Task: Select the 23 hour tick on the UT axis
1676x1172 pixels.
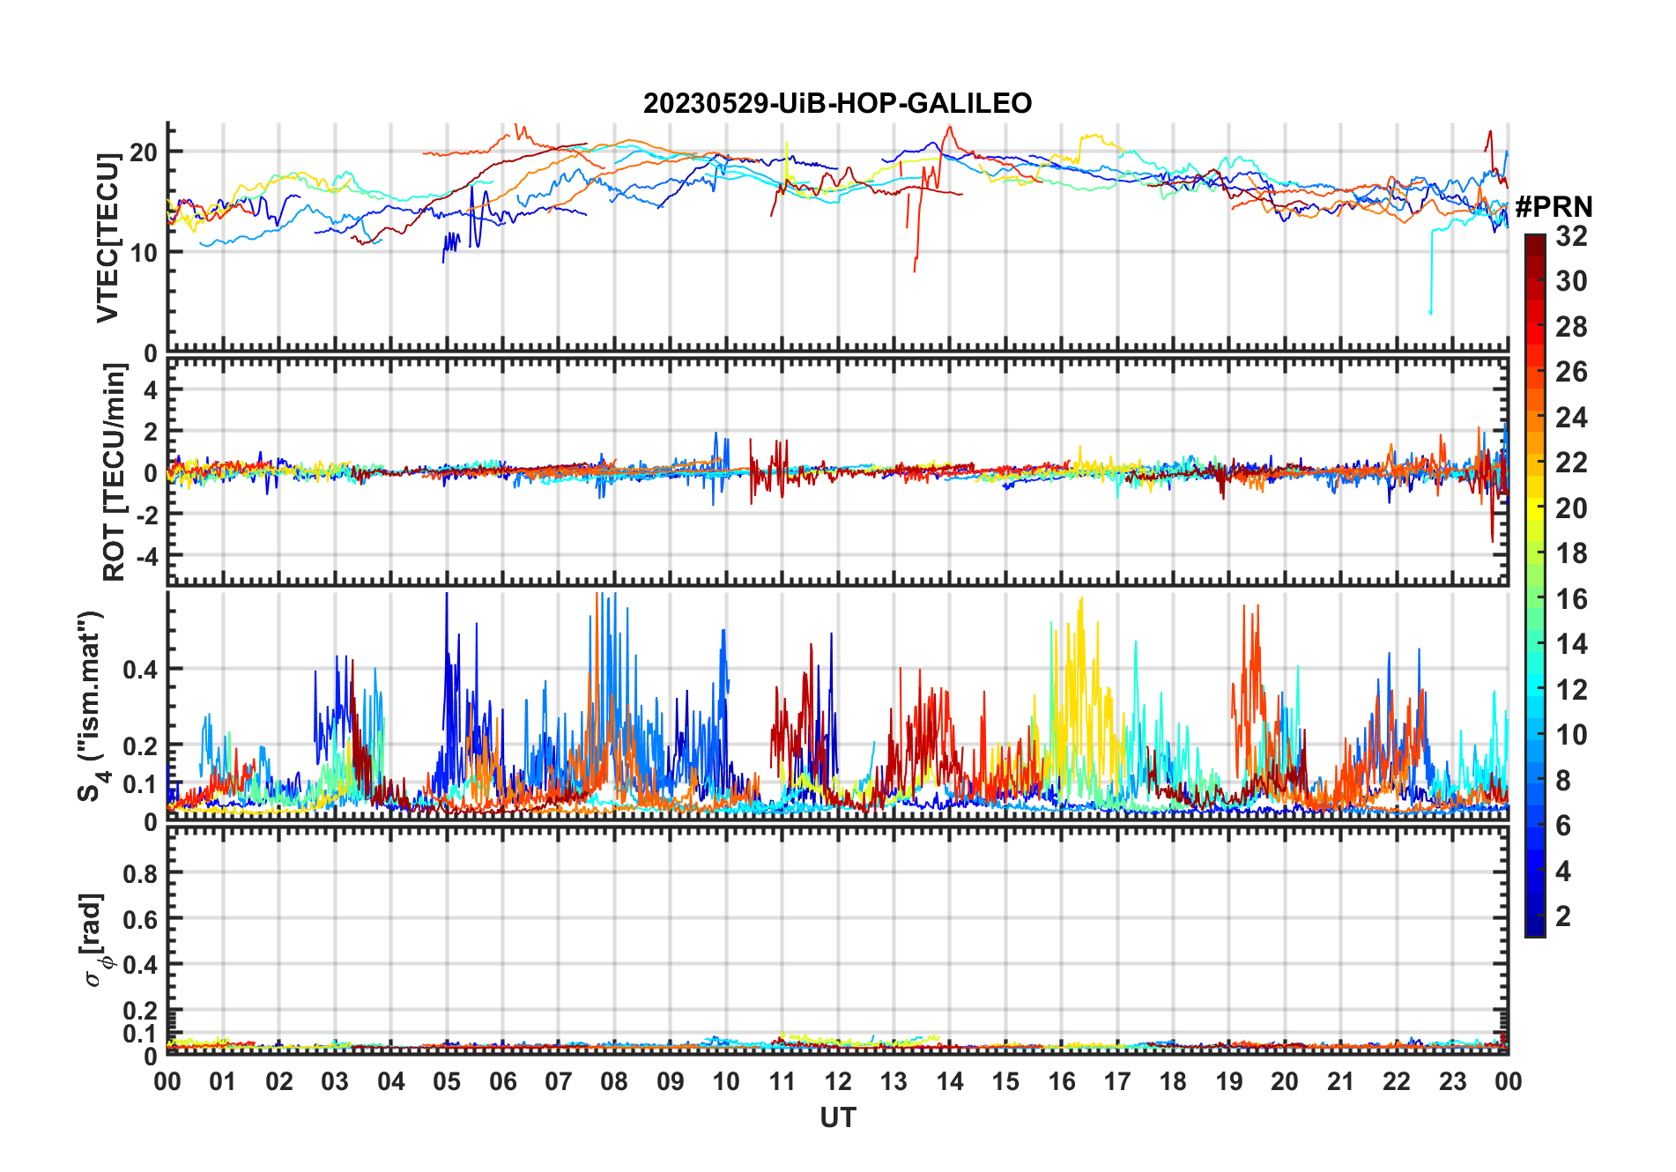Action: click(1452, 1082)
